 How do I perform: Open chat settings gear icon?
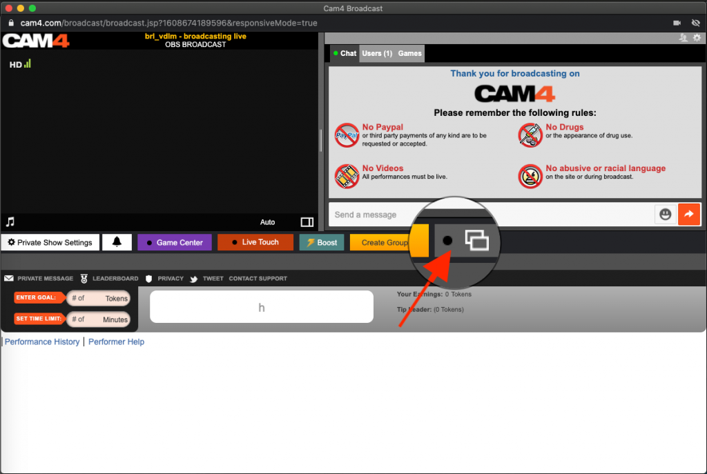click(x=697, y=38)
